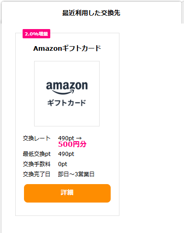Click the 交換レート label
Image resolution: width=184 pixels, height=233 pixels.
click(36, 138)
